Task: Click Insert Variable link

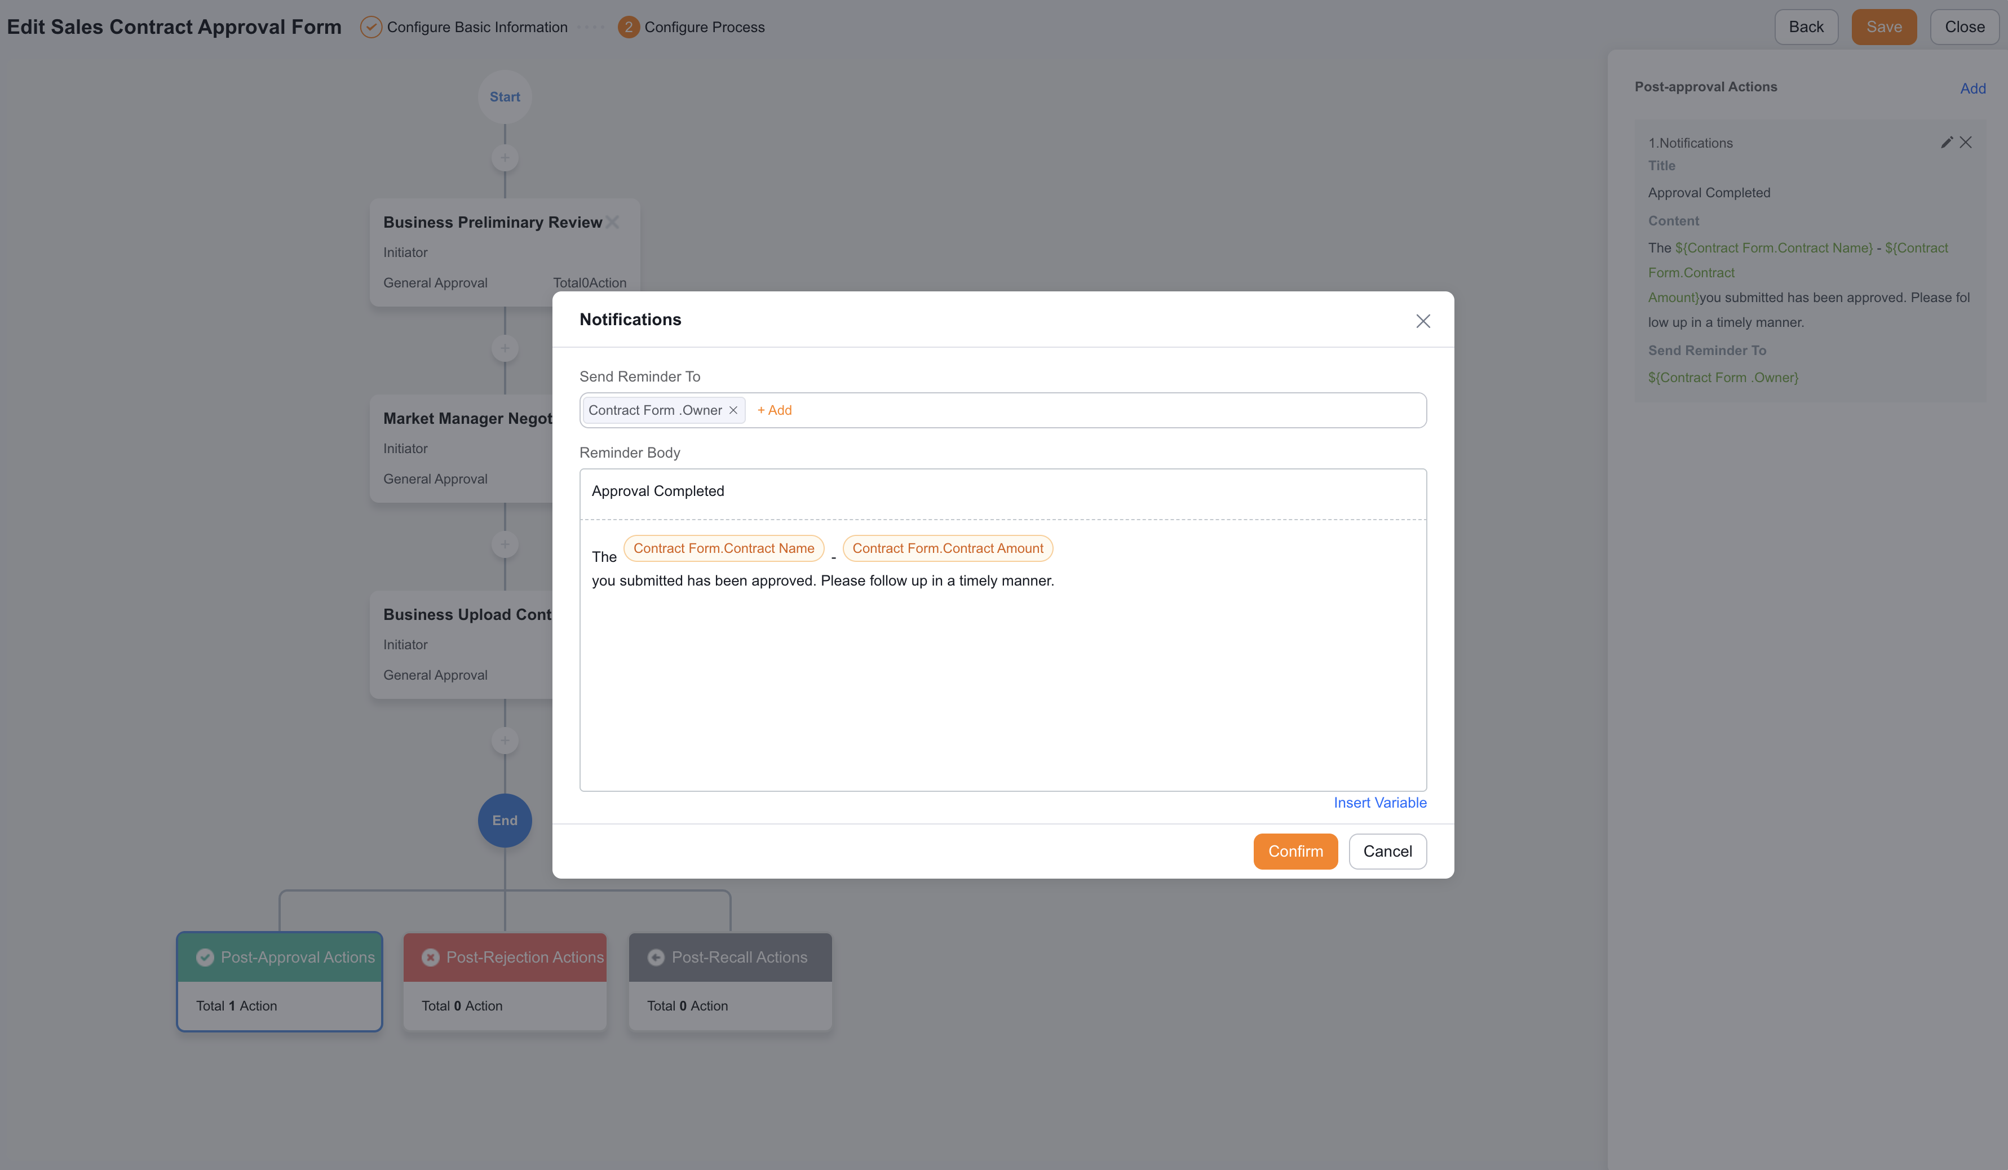Action: pyautogui.click(x=1380, y=802)
